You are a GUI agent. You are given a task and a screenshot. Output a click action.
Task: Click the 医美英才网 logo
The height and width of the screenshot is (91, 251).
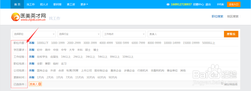click(29, 17)
